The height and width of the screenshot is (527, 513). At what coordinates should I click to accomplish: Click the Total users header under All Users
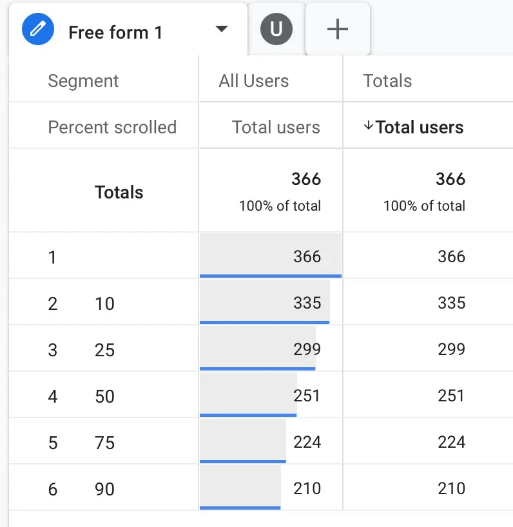pos(276,127)
